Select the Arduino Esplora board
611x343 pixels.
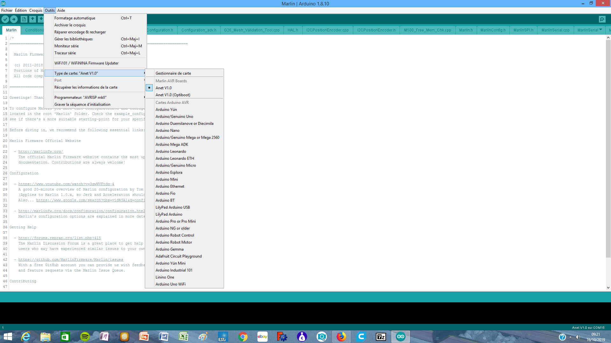coord(185,172)
